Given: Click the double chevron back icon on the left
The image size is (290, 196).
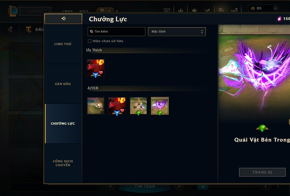Looking at the screenshot, I should tap(10, 29).
